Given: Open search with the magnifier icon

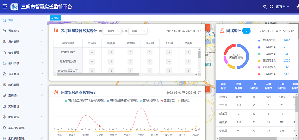Looking at the screenshot, I should pyautogui.click(x=265, y=7).
